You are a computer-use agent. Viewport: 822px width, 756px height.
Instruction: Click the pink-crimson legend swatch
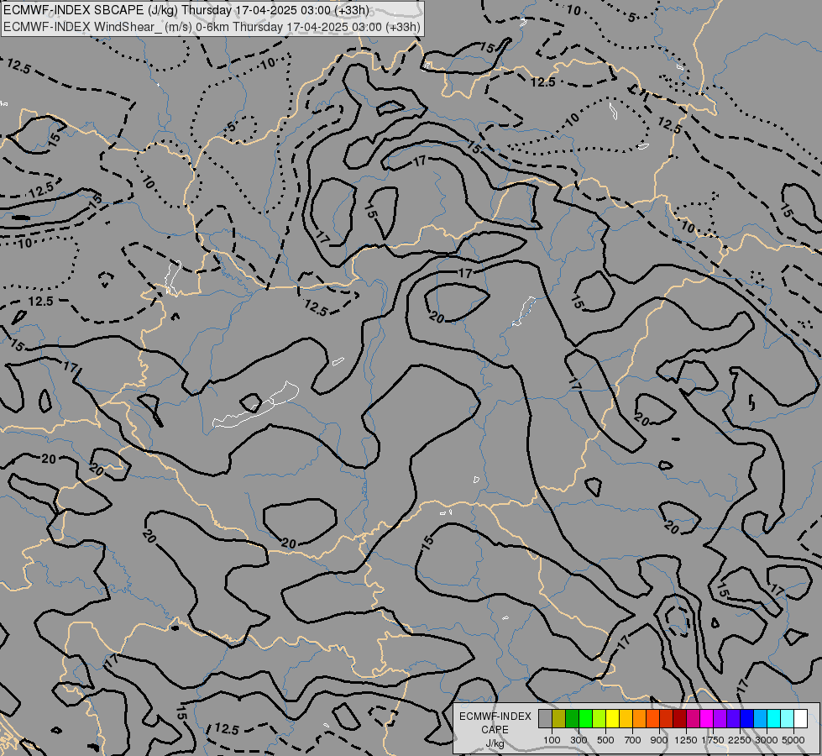click(x=694, y=719)
